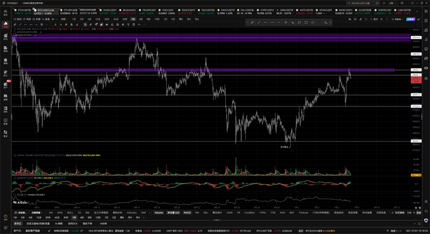The height and width of the screenshot is (234, 430).
Task: Select the trend line tool in floating toolbar
Action: (259, 22)
